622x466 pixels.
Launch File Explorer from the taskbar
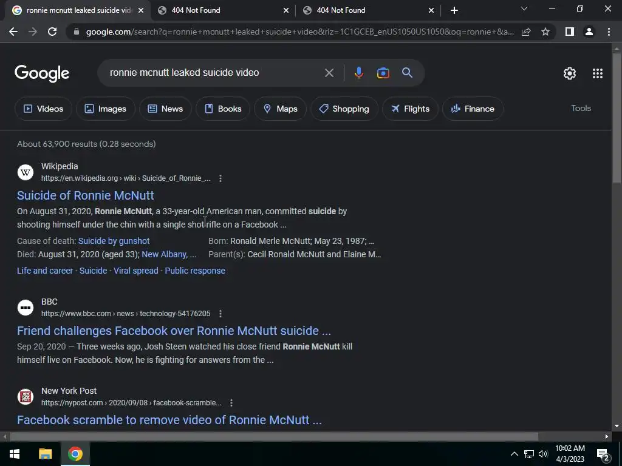point(45,454)
